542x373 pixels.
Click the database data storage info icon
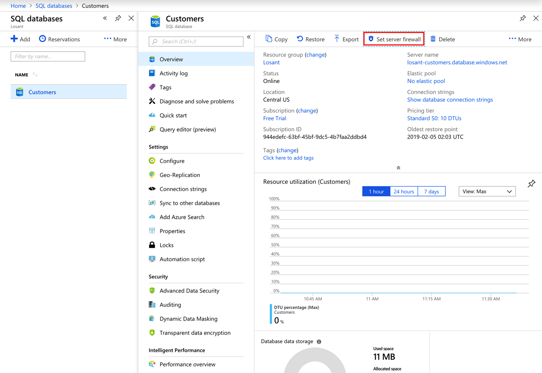319,341
